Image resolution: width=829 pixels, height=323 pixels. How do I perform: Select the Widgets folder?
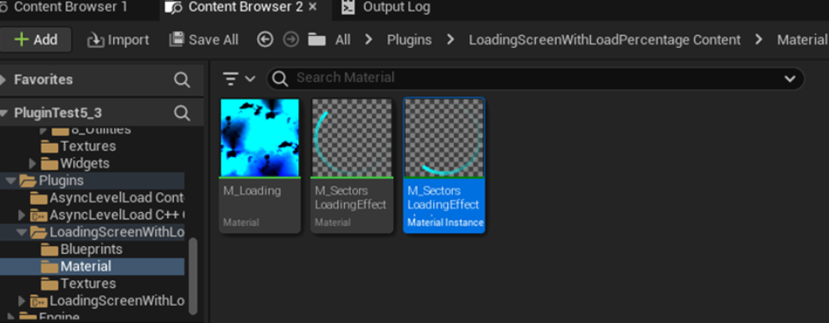tap(85, 163)
